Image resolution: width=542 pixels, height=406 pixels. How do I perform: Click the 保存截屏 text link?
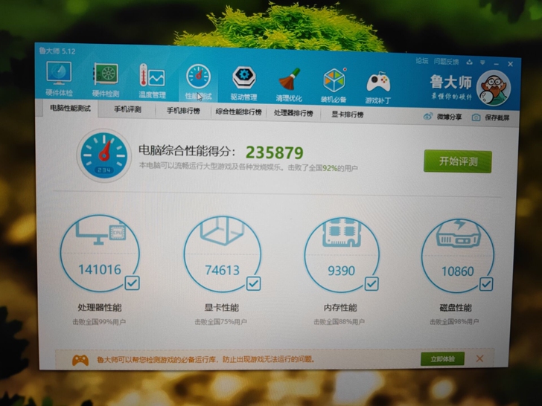point(497,117)
